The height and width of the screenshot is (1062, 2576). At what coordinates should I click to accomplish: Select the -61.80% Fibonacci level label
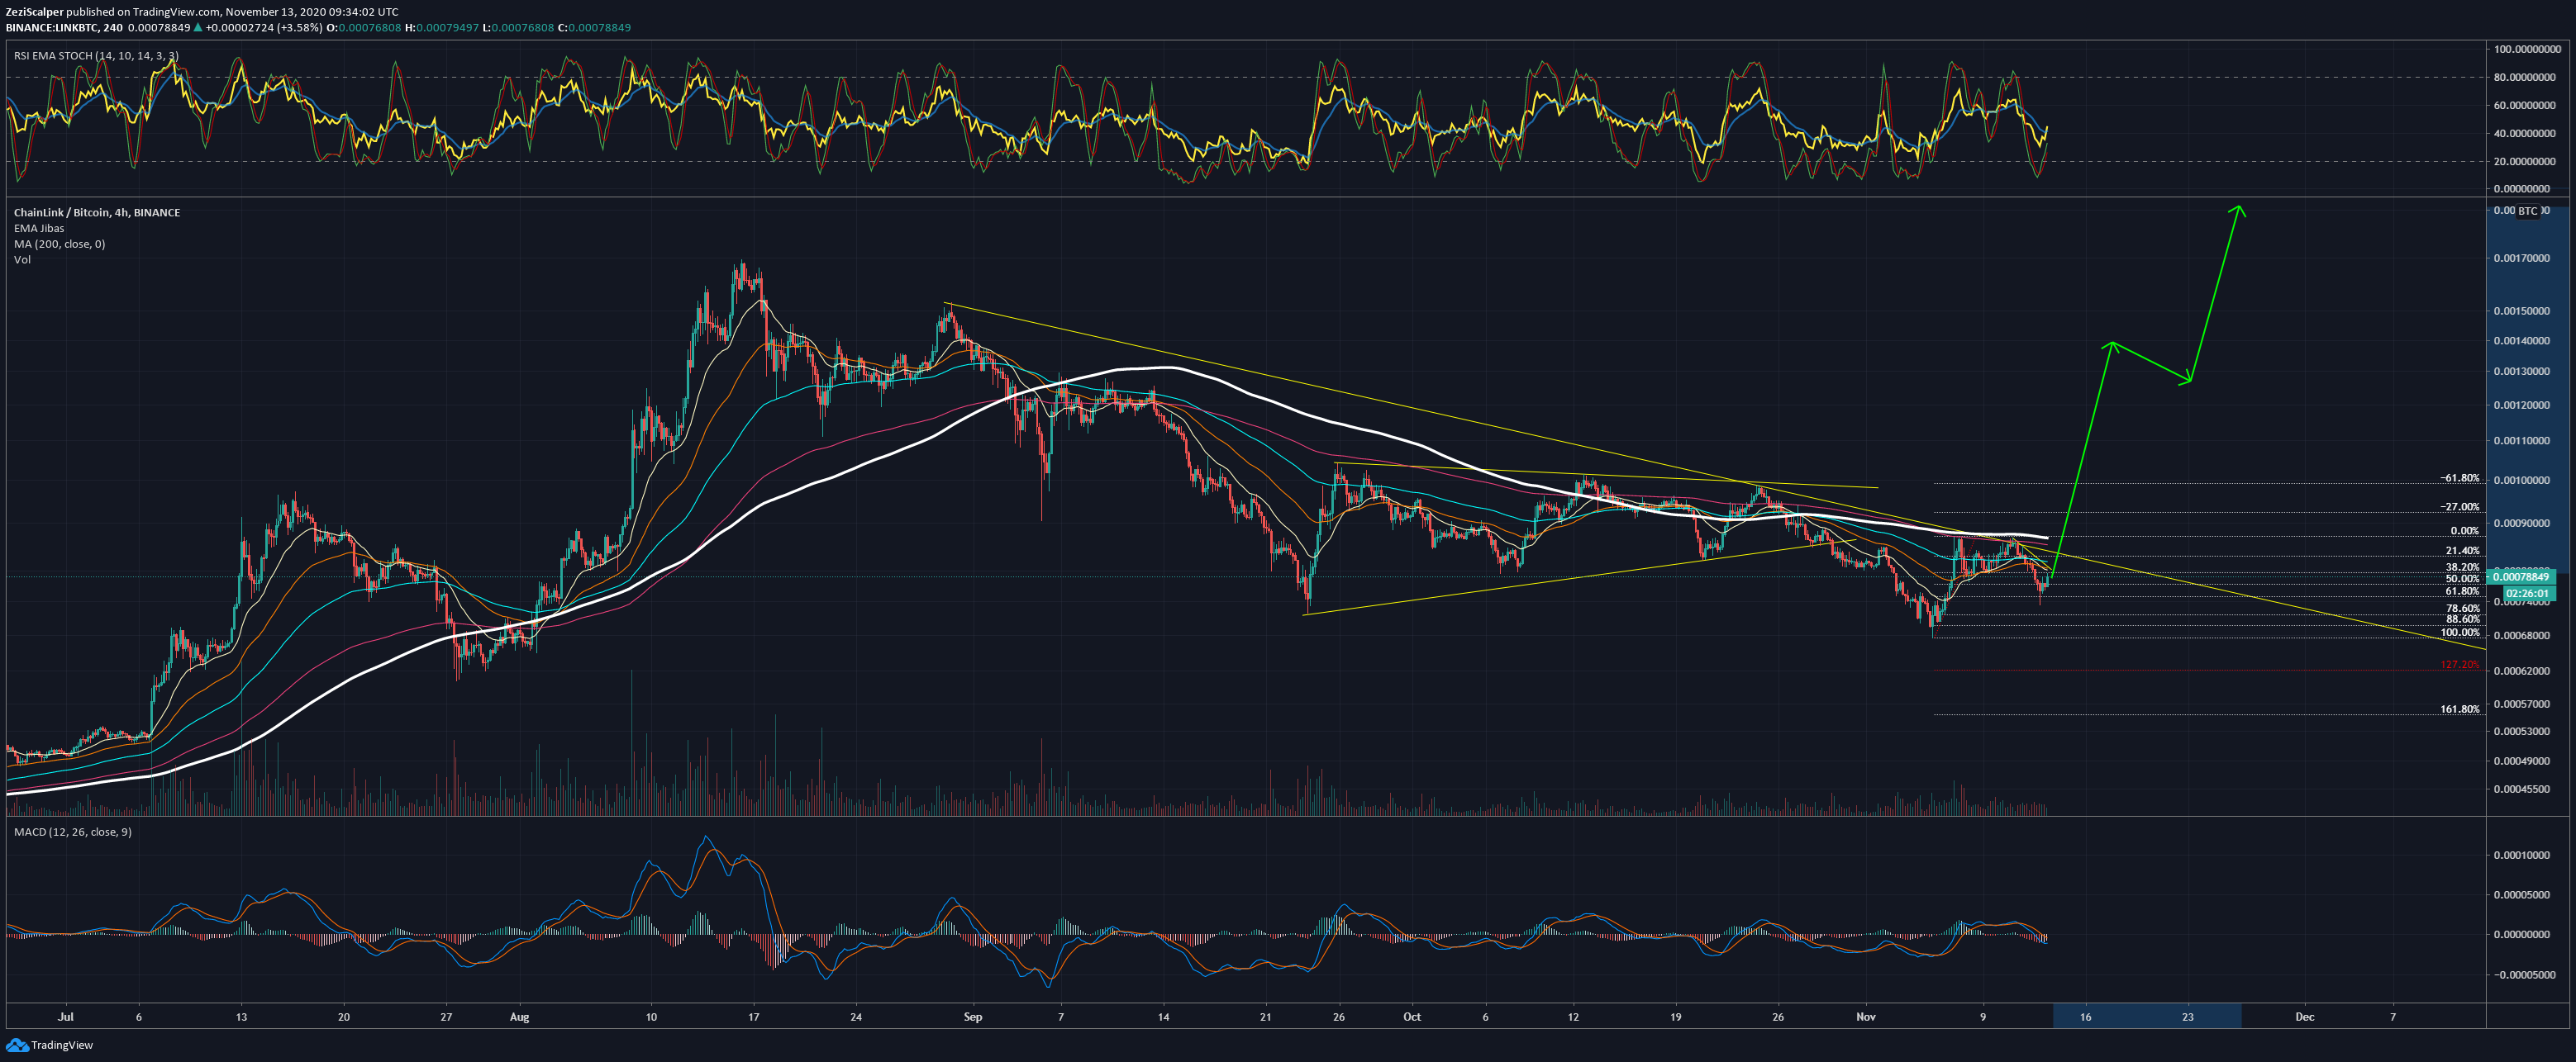pyautogui.click(x=2460, y=478)
